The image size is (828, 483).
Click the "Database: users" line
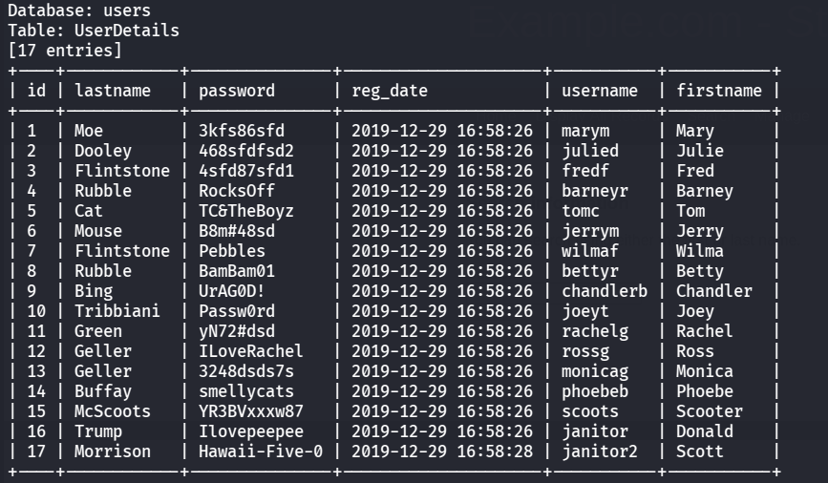pyautogui.click(x=79, y=10)
